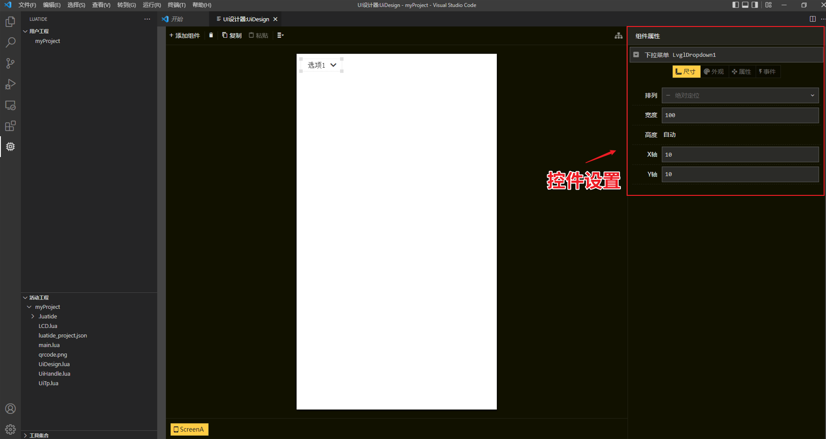The image size is (826, 439).
Task: Select the 属性 tab for LvglDropdown1
Action: 742,71
